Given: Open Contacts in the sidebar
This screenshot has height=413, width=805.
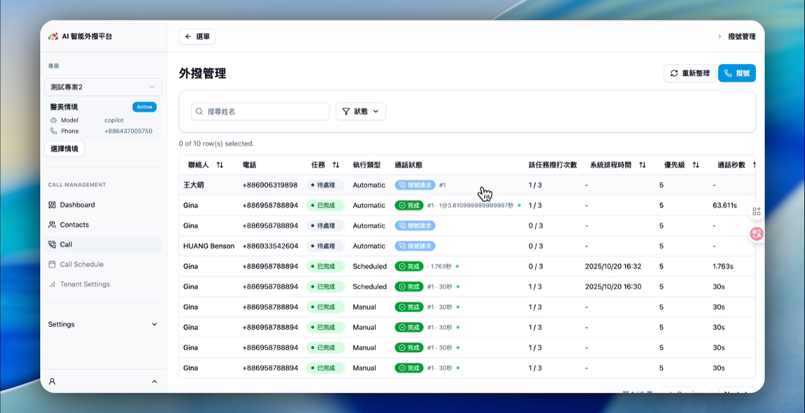Looking at the screenshot, I should (74, 224).
